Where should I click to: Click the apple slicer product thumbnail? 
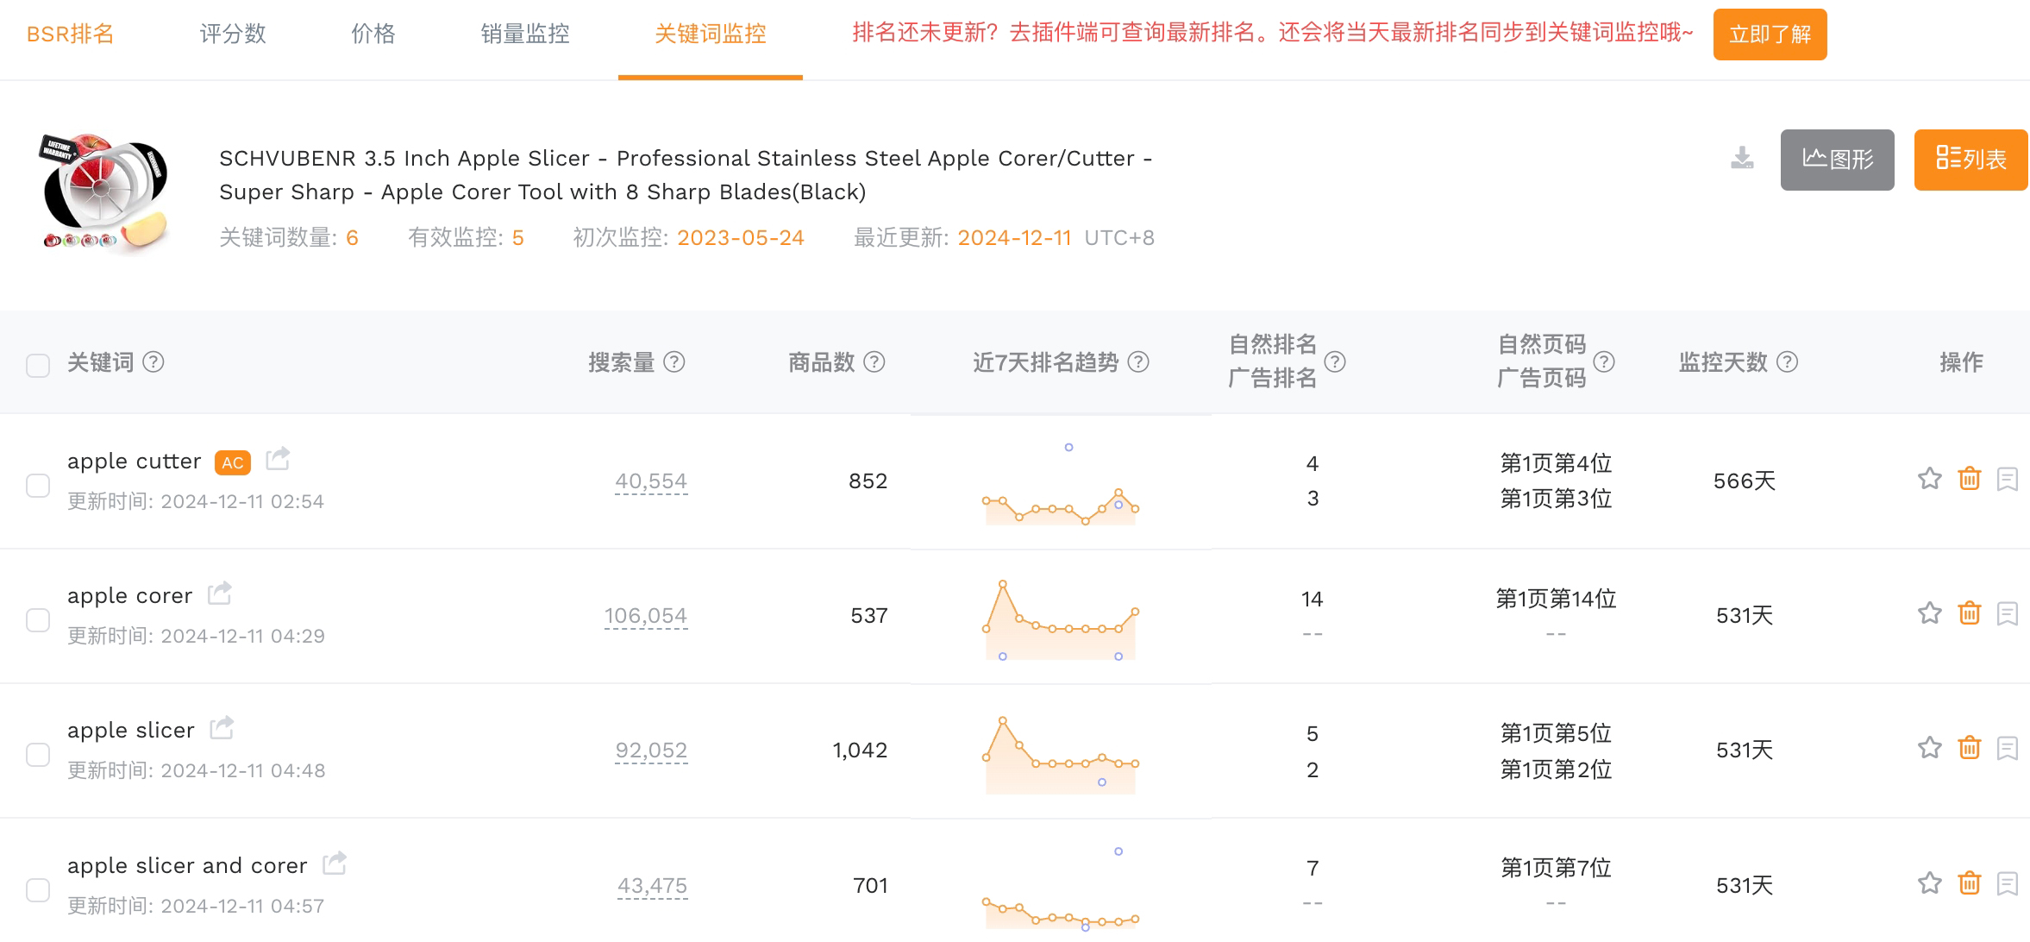[x=104, y=192]
